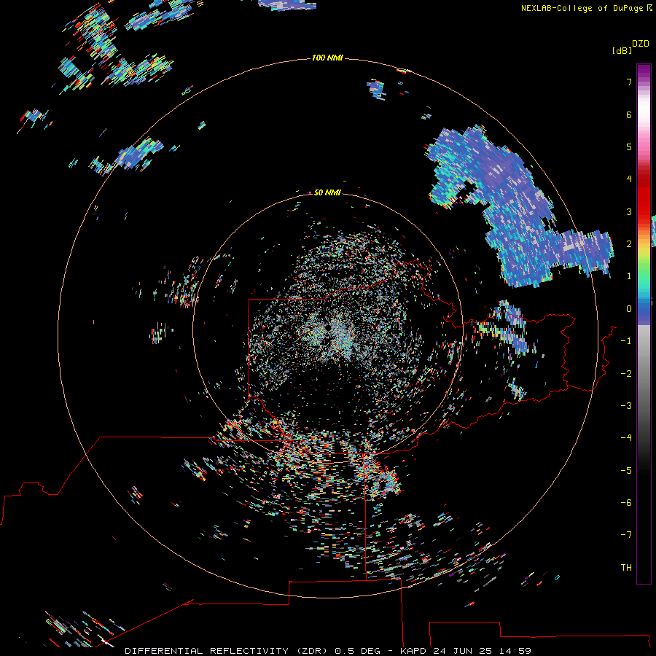This screenshot has height=656, width=656.
Task: Click the 0 value on color scale
Action: click(629, 309)
